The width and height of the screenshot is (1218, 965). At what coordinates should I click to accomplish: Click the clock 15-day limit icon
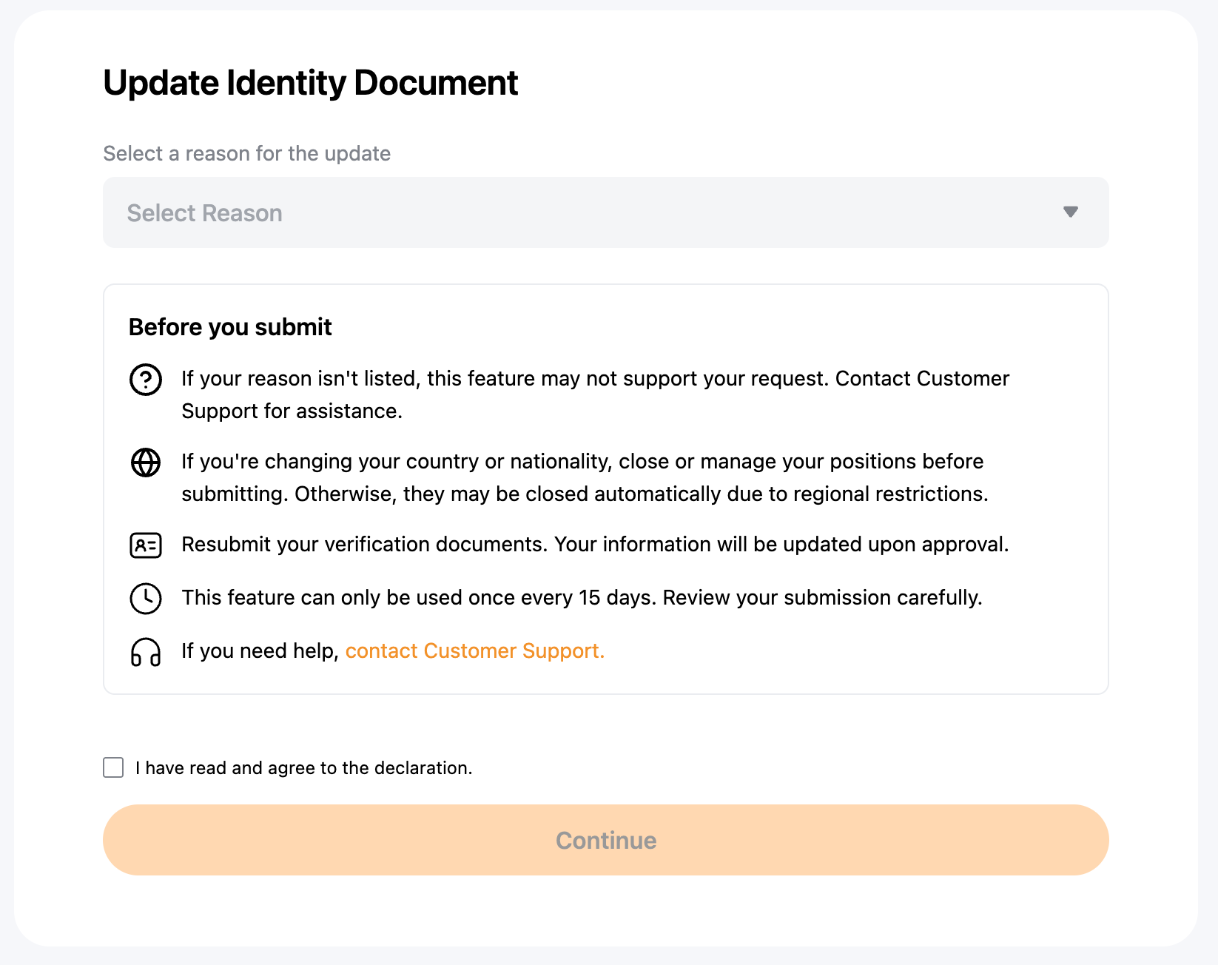[x=146, y=598]
